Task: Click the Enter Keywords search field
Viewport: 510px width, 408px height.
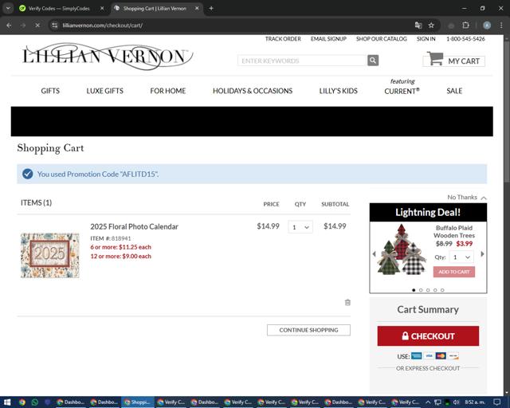Action: 302,61
